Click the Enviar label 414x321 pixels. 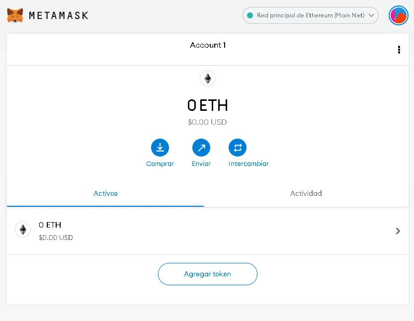click(201, 164)
